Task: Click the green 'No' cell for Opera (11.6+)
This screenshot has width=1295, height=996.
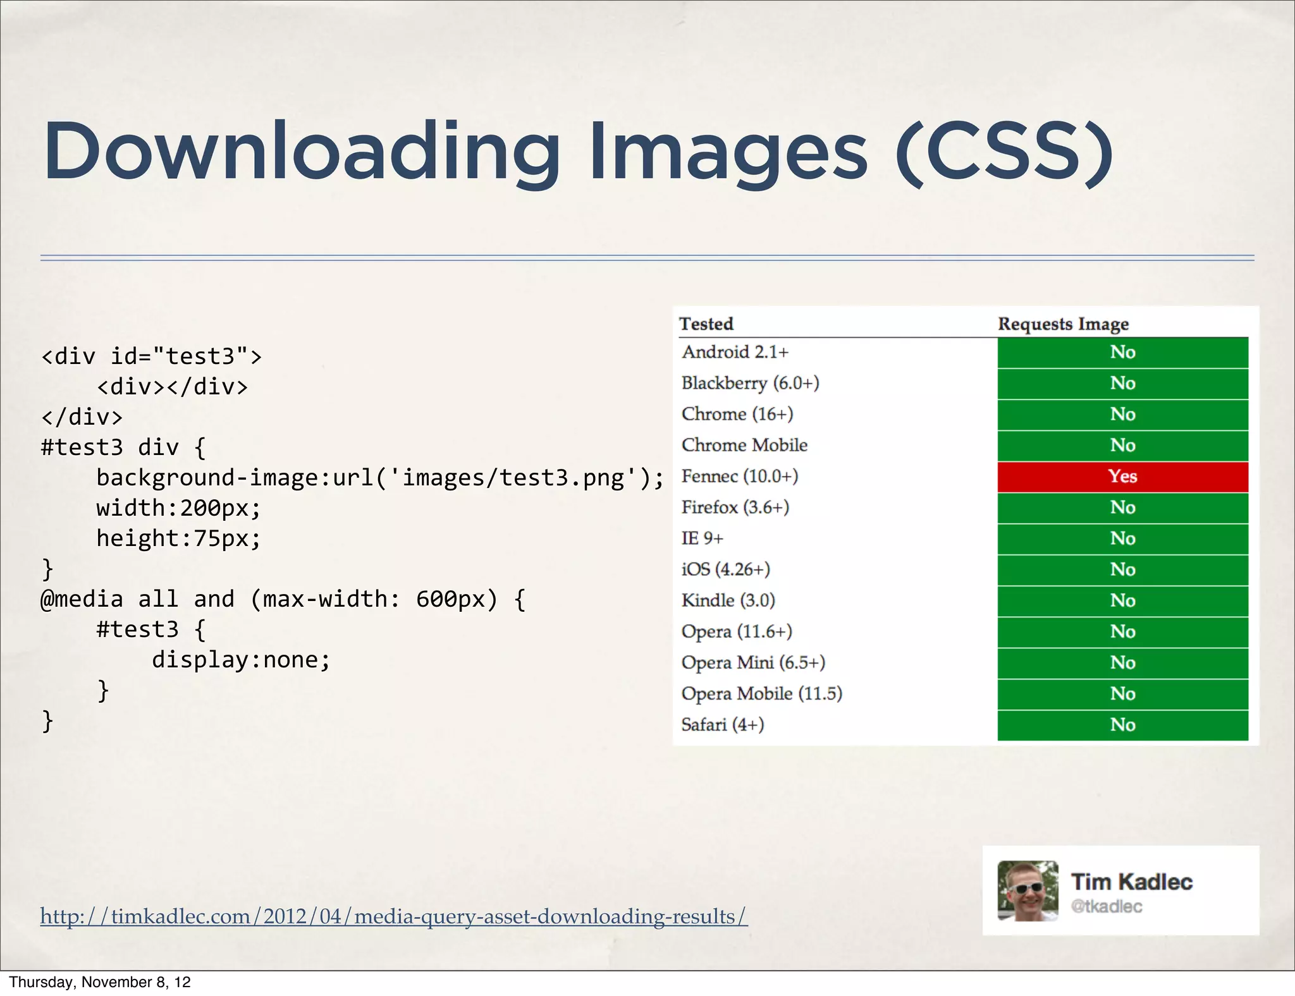Action: point(1123,631)
